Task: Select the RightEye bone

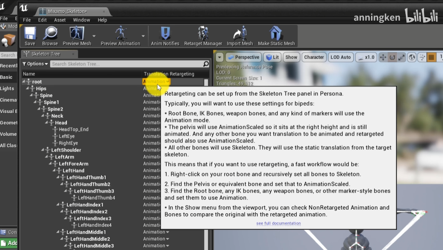Action: pos(69,143)
